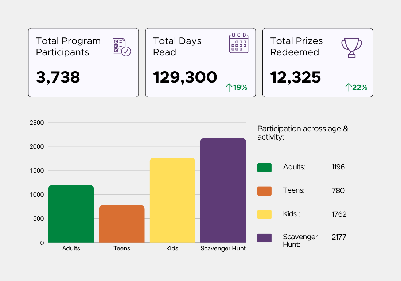Image resolution: width=401 pixels, height=281 pixels.
Task: Click the 3,738 participants number
Action: [x=58, y=77]
